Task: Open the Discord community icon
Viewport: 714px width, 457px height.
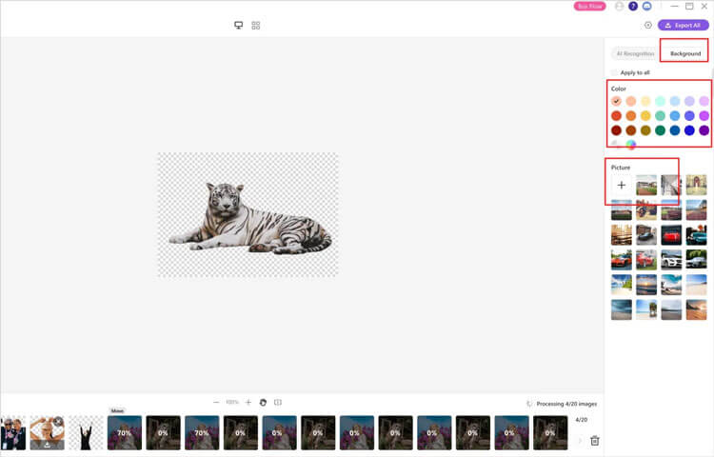Action: [647, 6]
